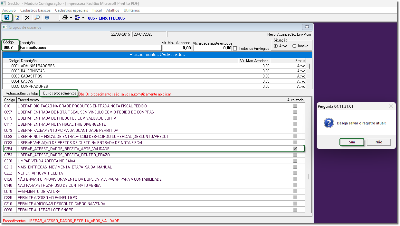Click Não in the save dialog

pyautogui.click(x=379, y=142)
